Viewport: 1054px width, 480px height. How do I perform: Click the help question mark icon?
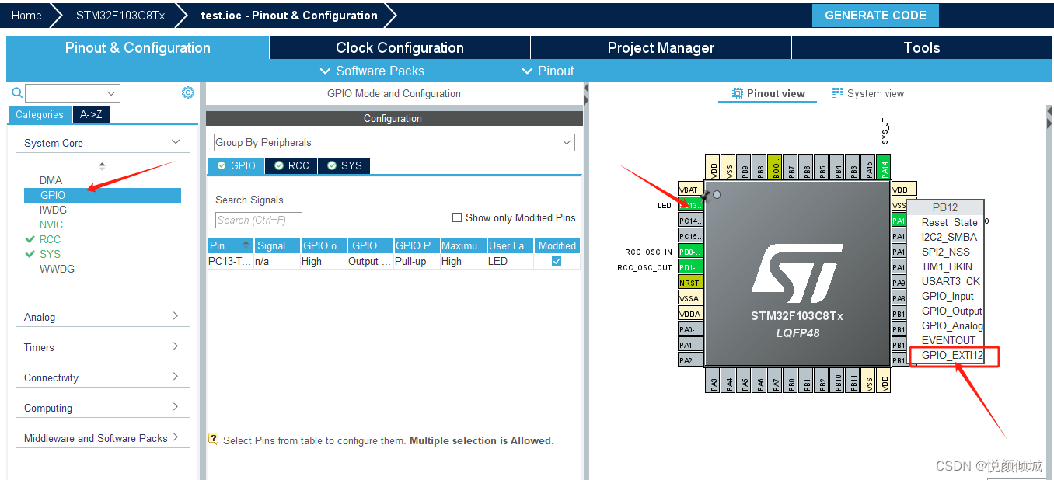point(214,439)
